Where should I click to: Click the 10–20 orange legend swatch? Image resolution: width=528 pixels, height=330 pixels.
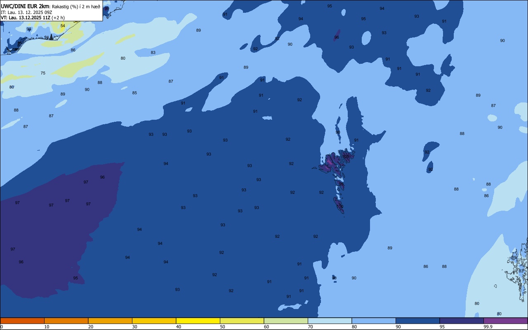66,321
